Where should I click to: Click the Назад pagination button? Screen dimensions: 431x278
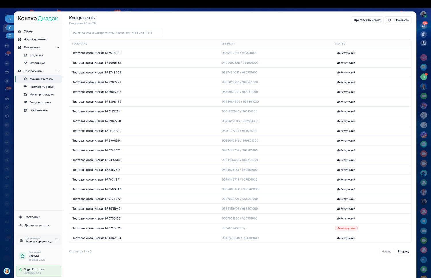[x=386, y=252]
